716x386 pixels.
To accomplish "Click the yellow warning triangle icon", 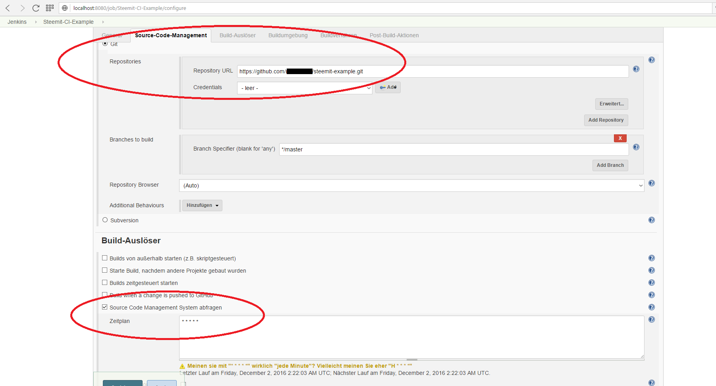I will [x=182, y=366].
